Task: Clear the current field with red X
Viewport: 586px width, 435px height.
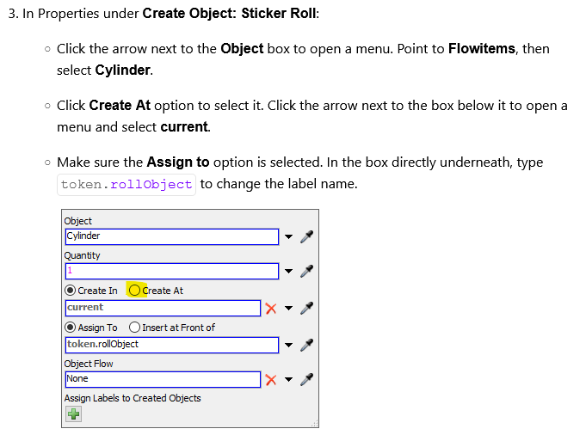Action: (x=271, y=308)
